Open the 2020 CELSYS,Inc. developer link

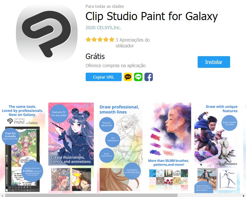(103, 28)
